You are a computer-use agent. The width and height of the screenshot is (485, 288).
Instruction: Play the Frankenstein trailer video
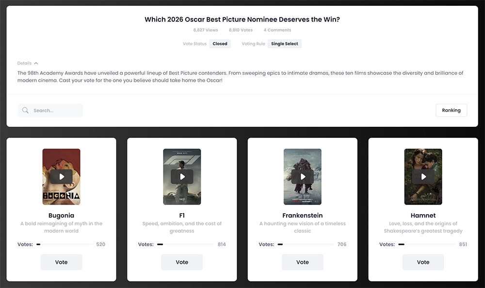point(303,177)
